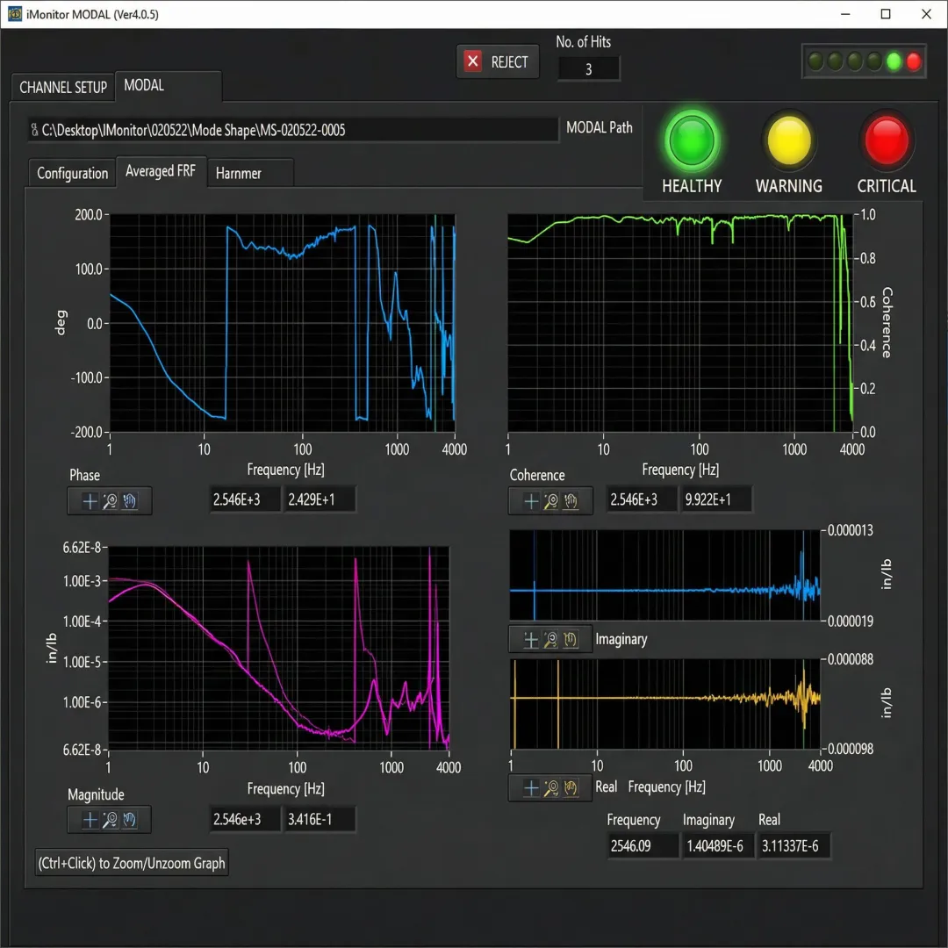
Task: Select the Real graph zoom tool
Action: [550, 787]
